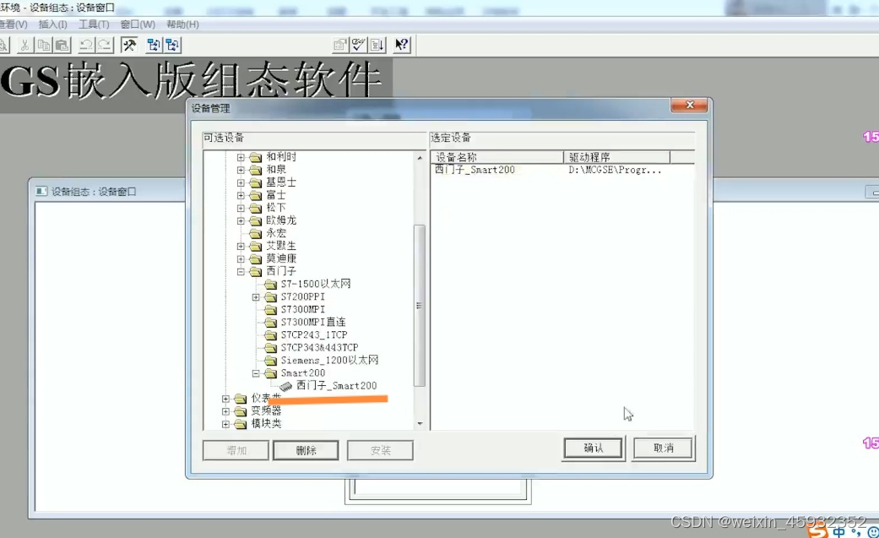Image resolution: width=879 pixels, height=538 pixels.
Task: Expand the 模块类 folder node
Action: pos(225,424)
